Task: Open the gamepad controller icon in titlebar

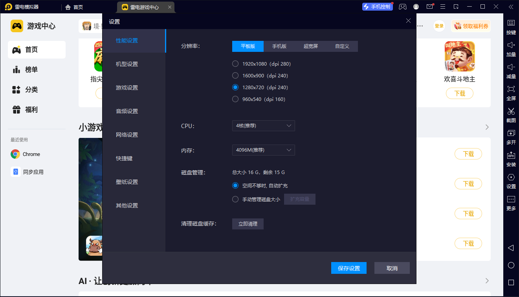Action: pos(402,7)
